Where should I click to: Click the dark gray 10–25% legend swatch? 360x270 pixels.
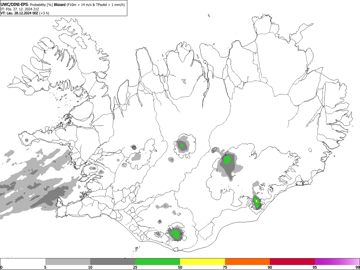click(113, 262)
